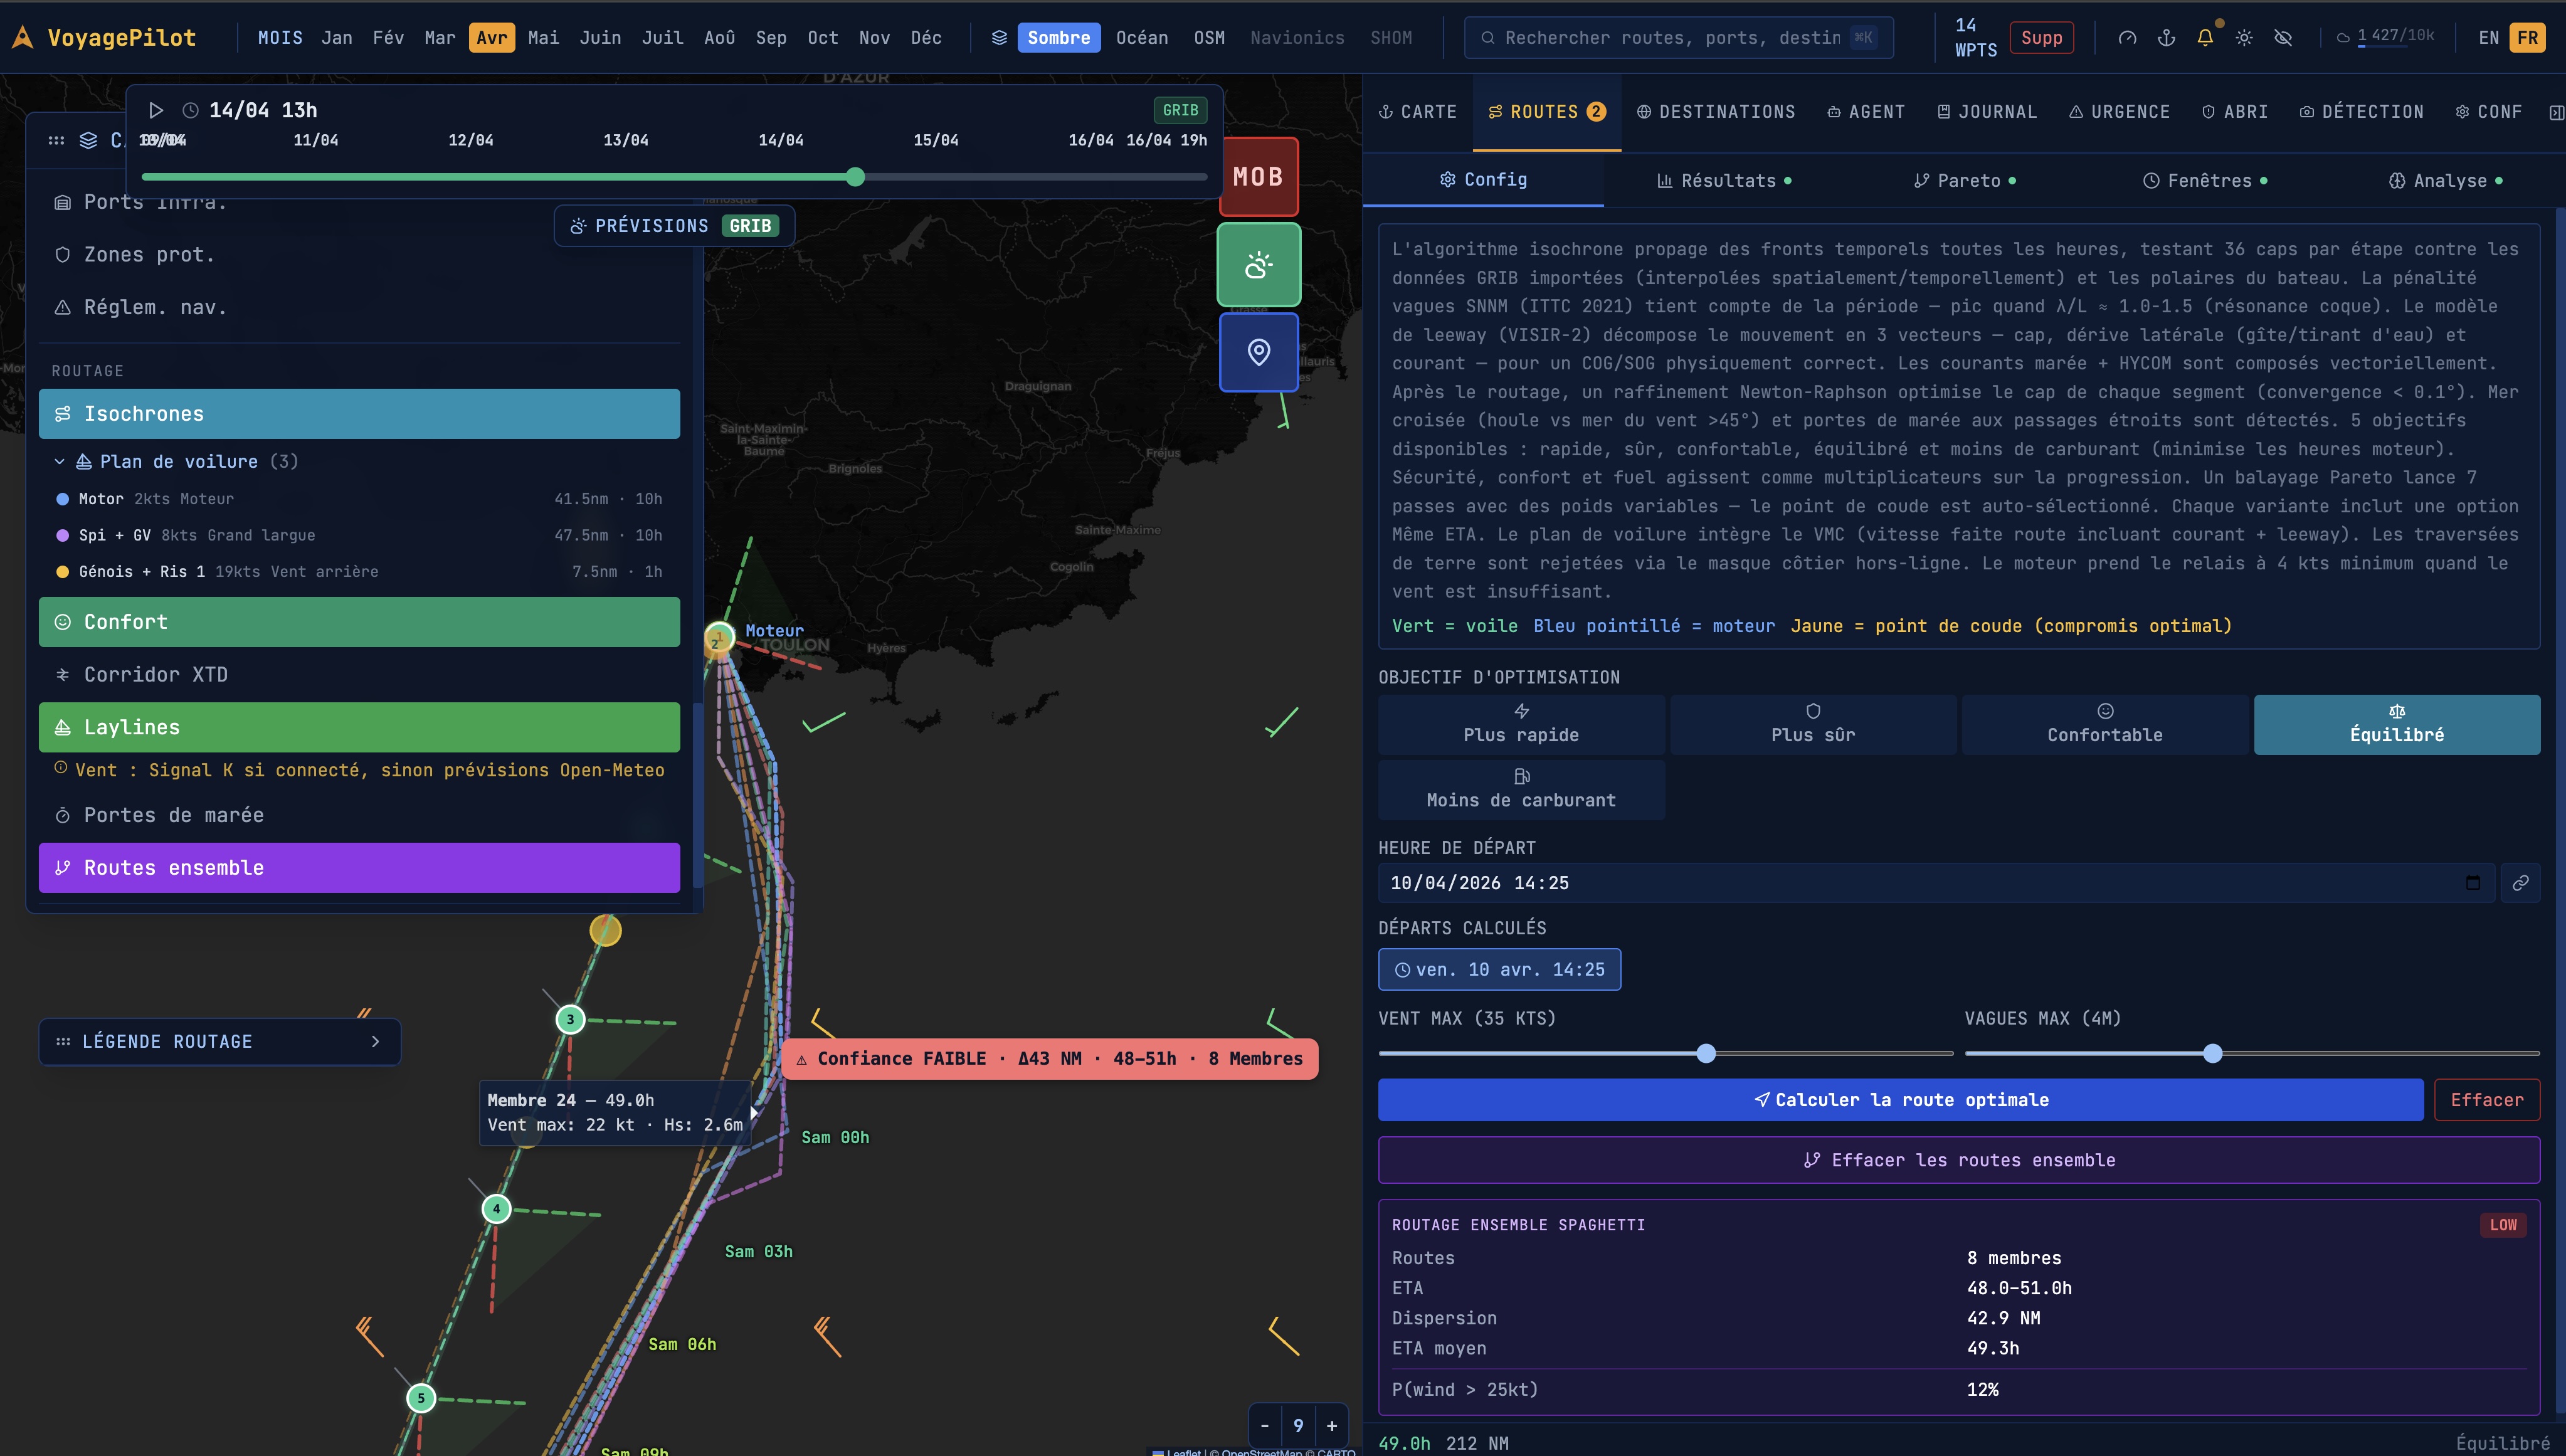Click the VoyagePilot logo icon

click(x=22, y=38)
